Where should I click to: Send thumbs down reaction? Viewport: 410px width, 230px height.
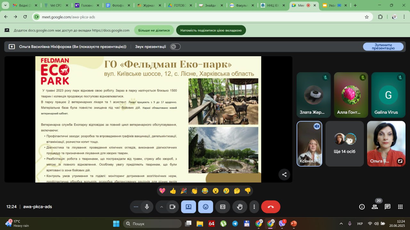tap(248, 191)
